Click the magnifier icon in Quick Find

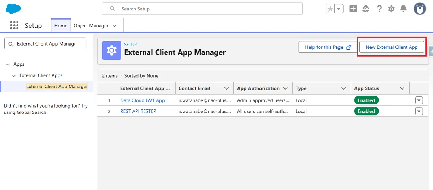11,44
